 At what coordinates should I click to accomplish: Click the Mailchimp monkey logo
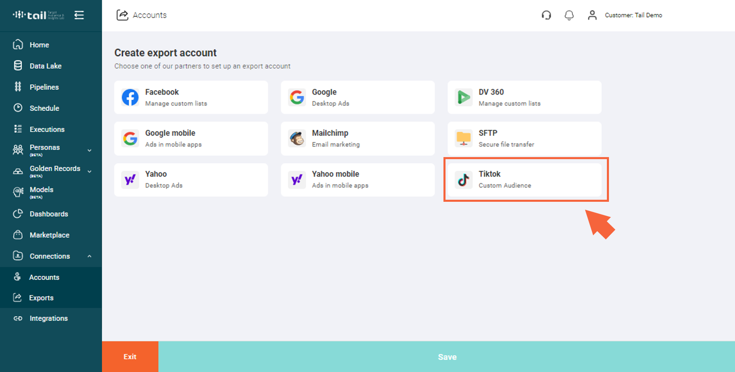(297, 139)
